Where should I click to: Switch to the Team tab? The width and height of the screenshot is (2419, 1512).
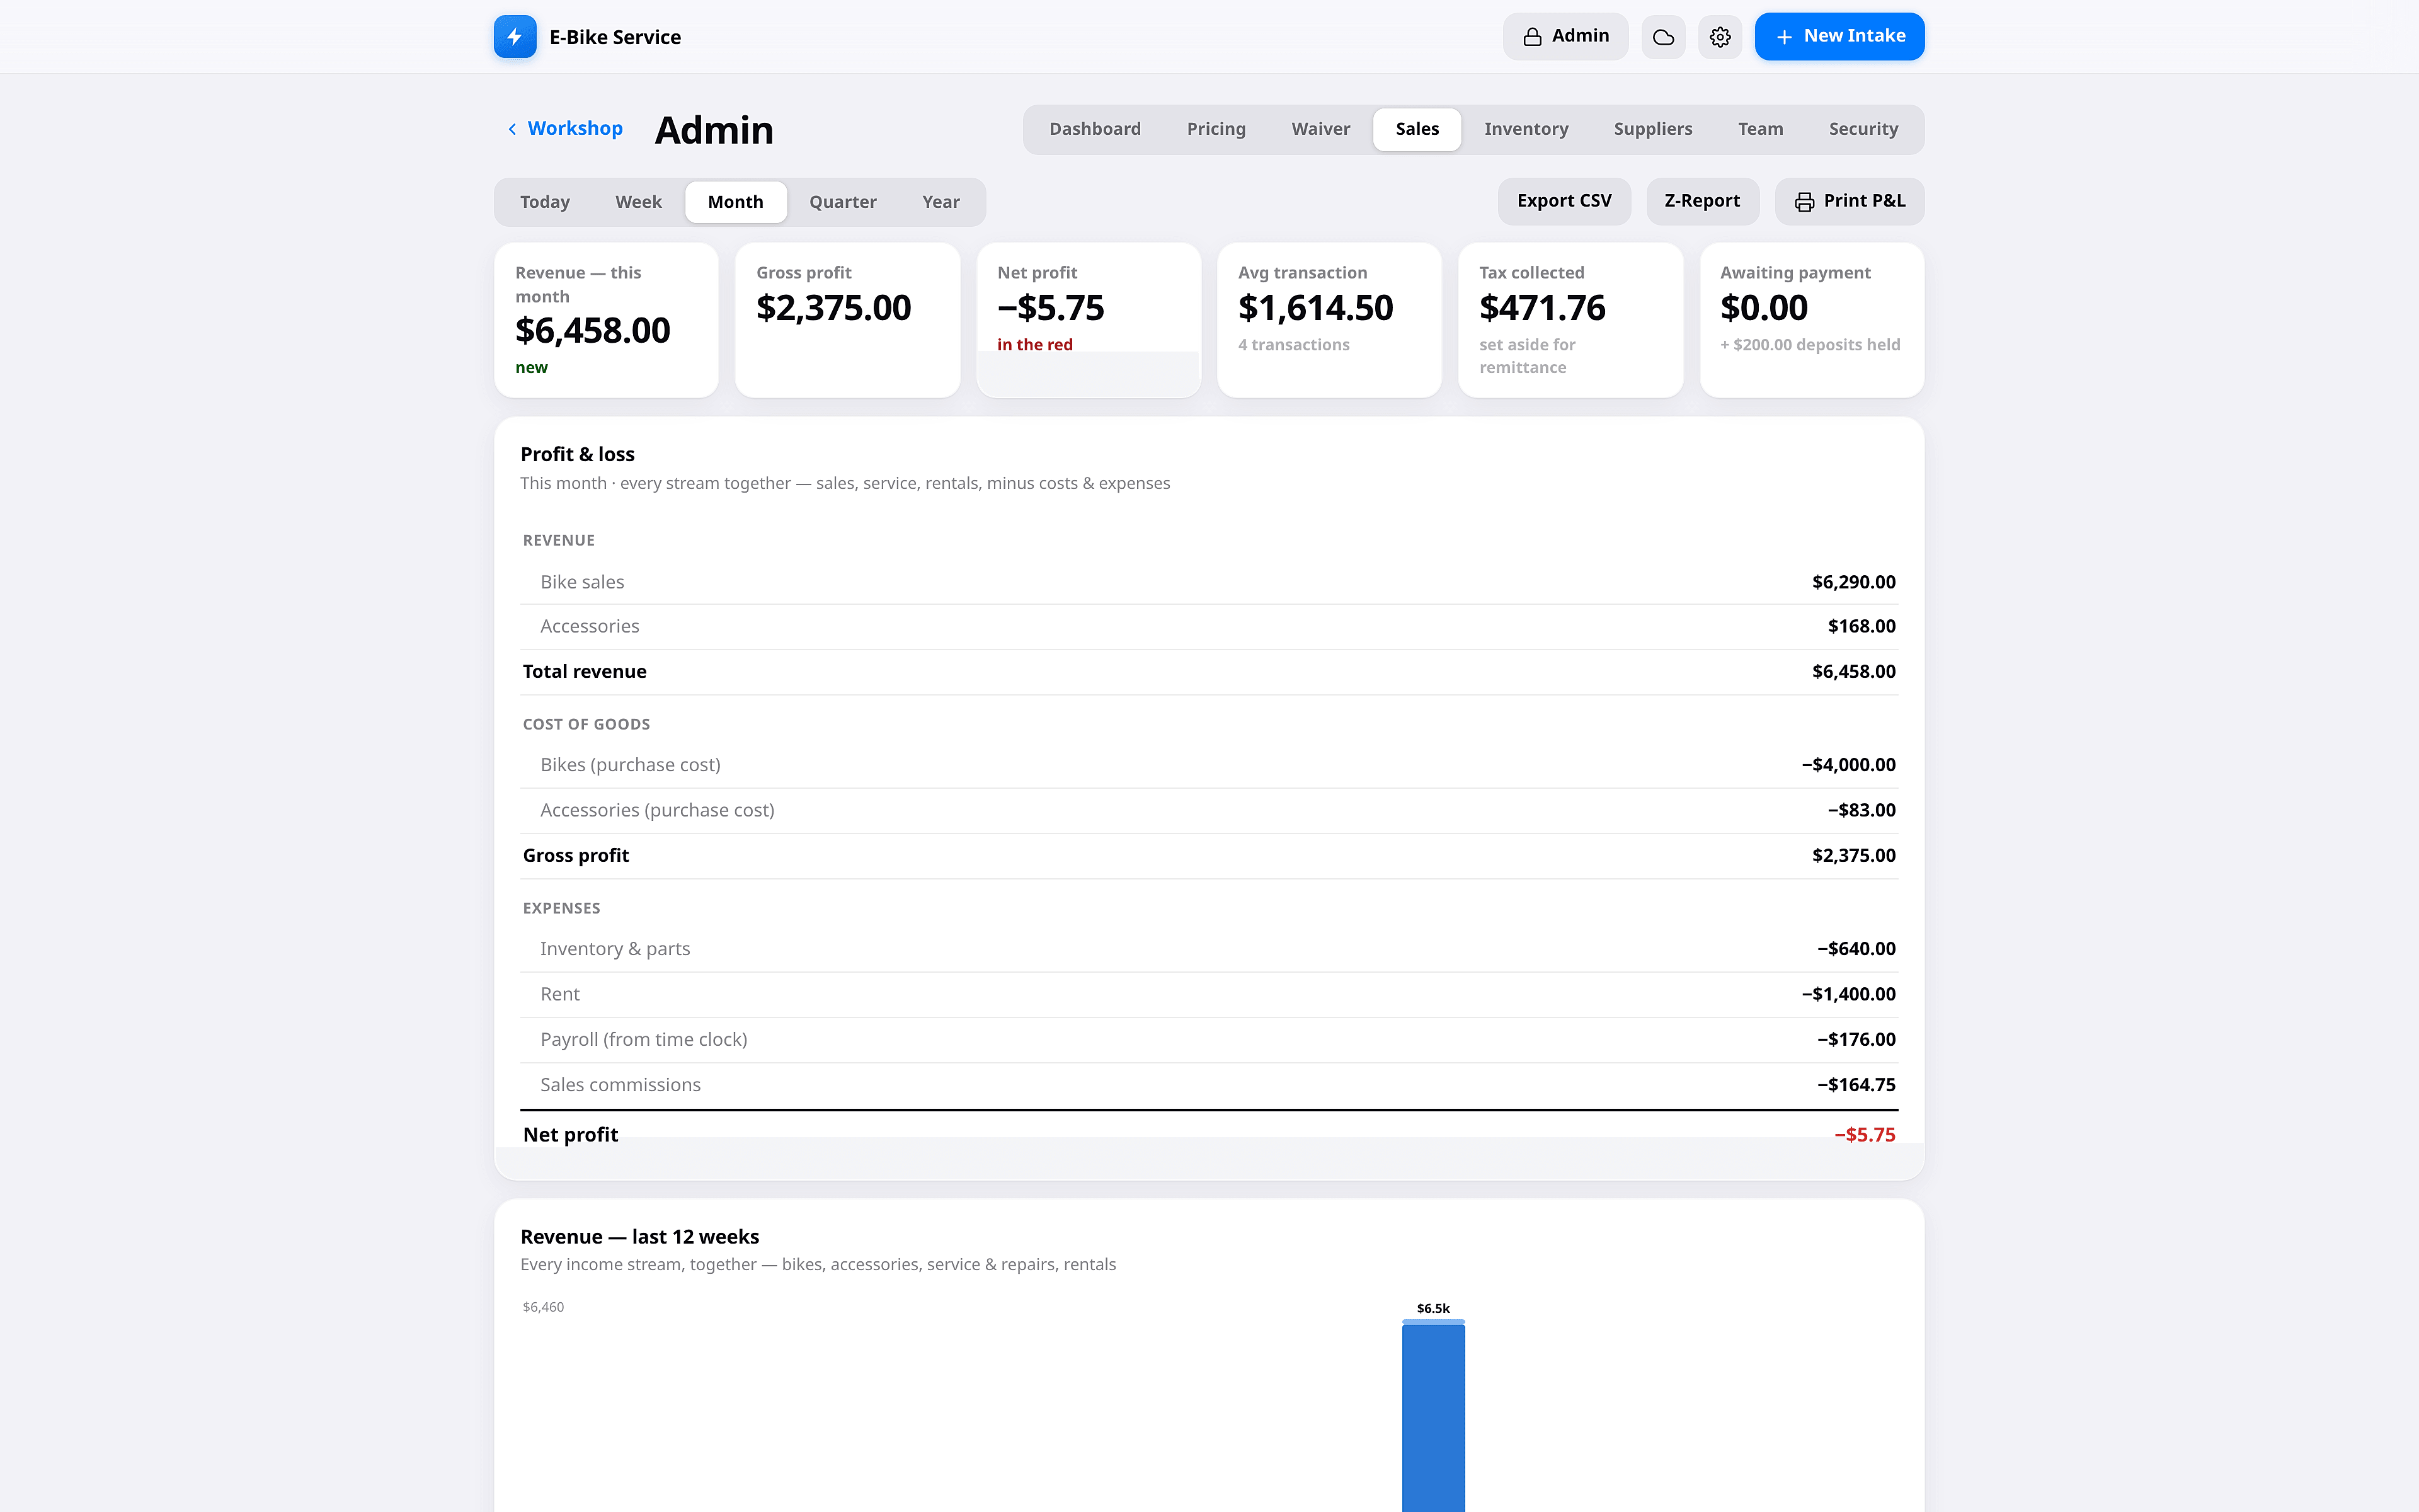pos(1759,129)
